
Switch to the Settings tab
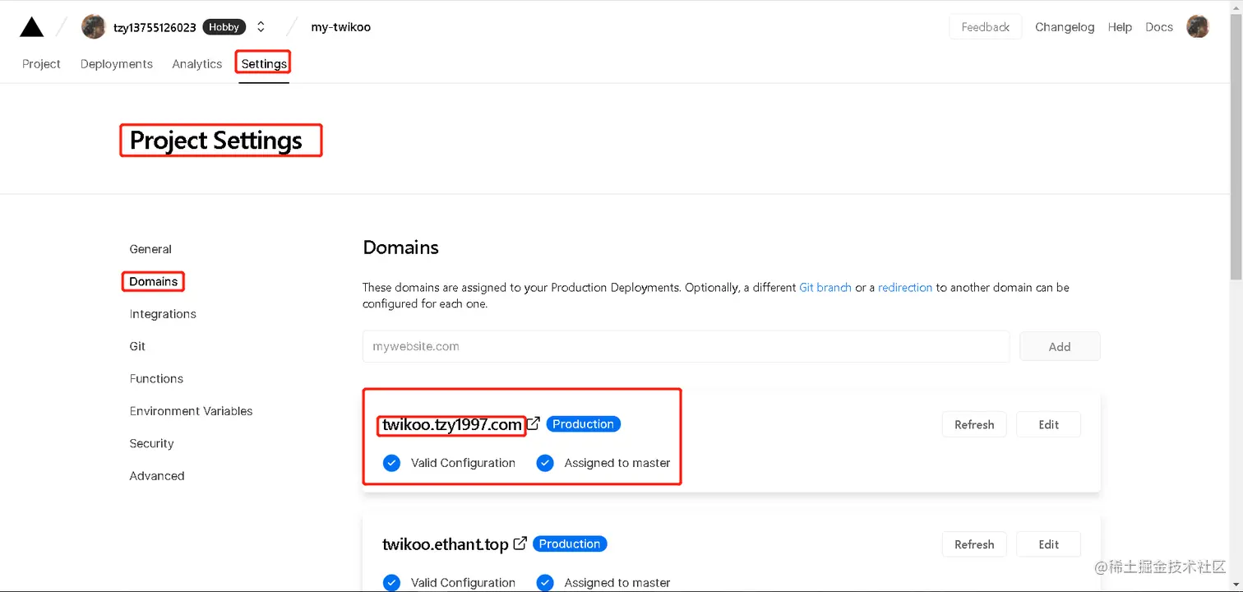(264, 64)
